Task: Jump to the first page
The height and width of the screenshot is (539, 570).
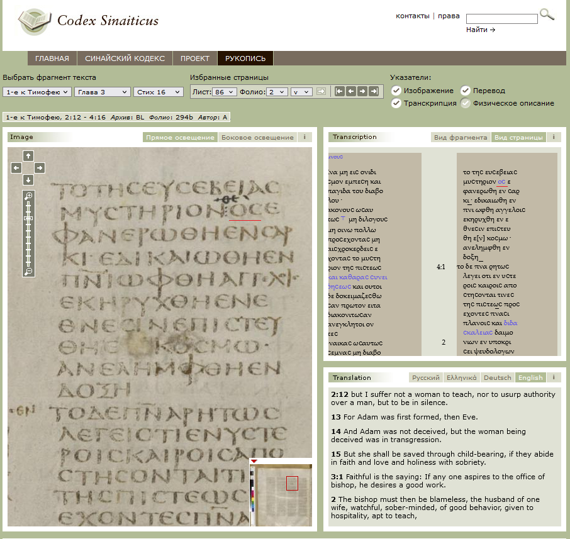Action: pos(339,92)
